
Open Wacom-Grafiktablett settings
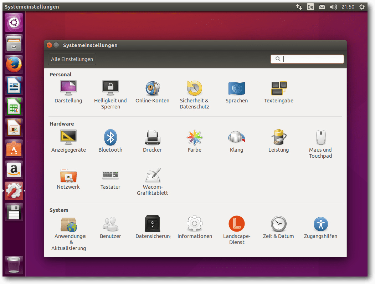[x=152, y=175]
